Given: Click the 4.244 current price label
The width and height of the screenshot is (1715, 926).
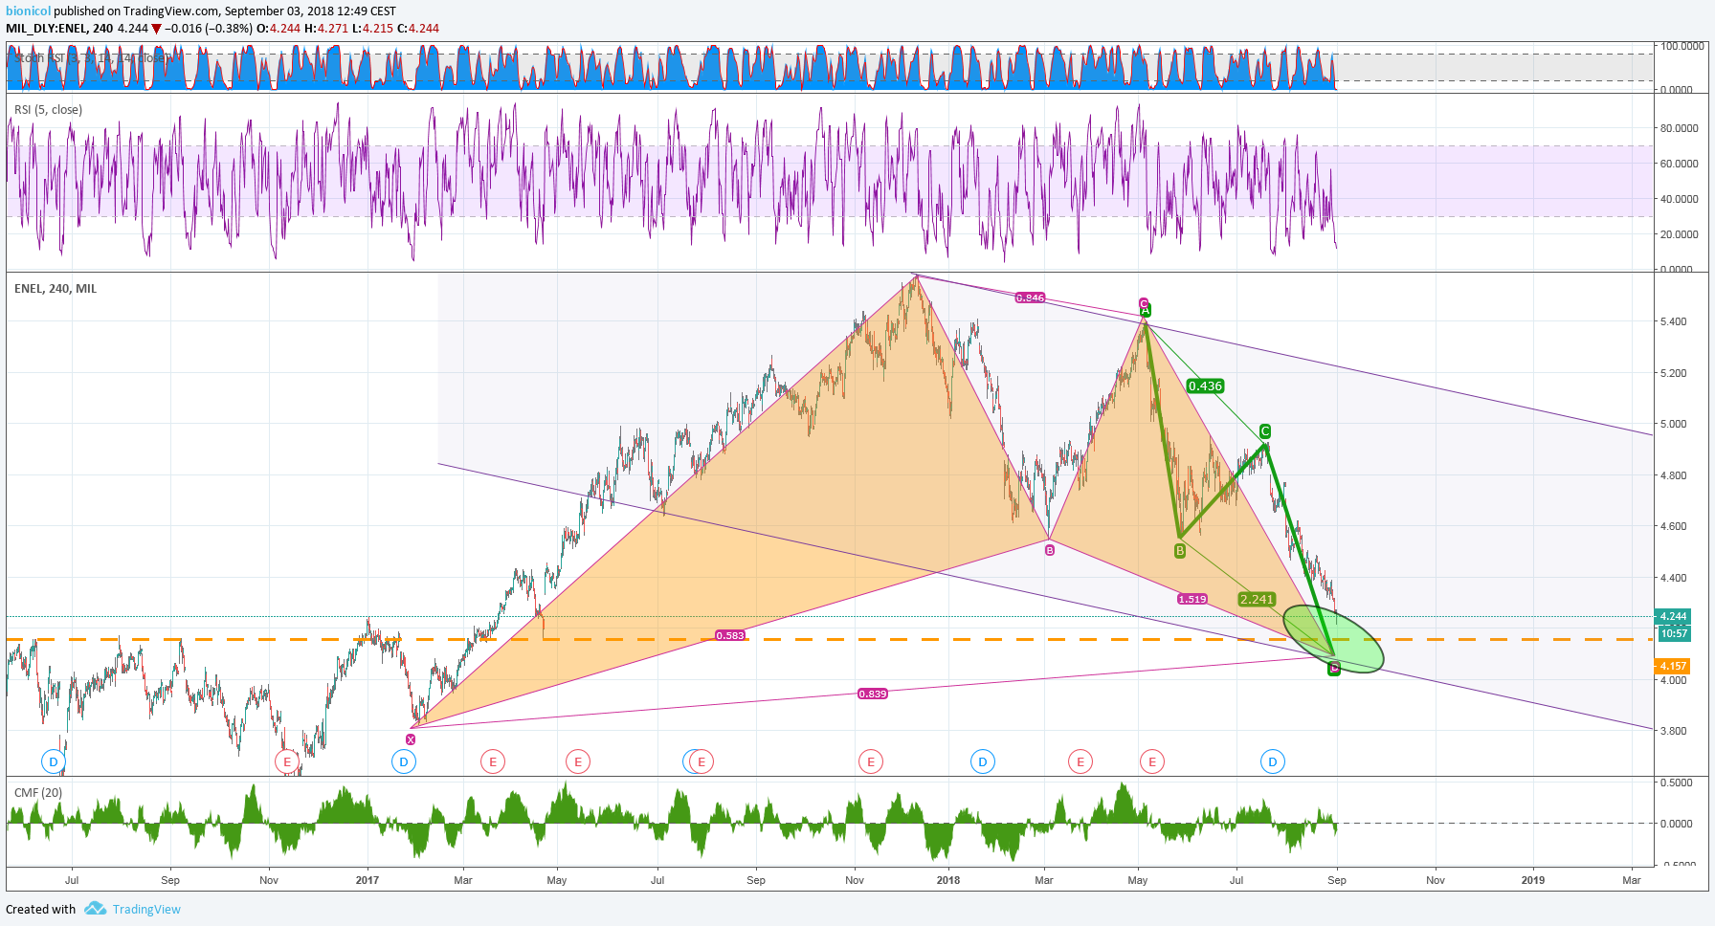Looking at the screenshot, I should point(1673,616).
